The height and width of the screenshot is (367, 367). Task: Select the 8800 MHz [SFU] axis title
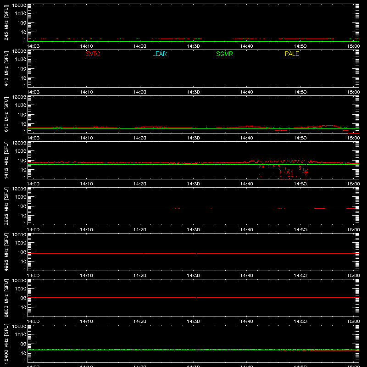coord(6,298)
